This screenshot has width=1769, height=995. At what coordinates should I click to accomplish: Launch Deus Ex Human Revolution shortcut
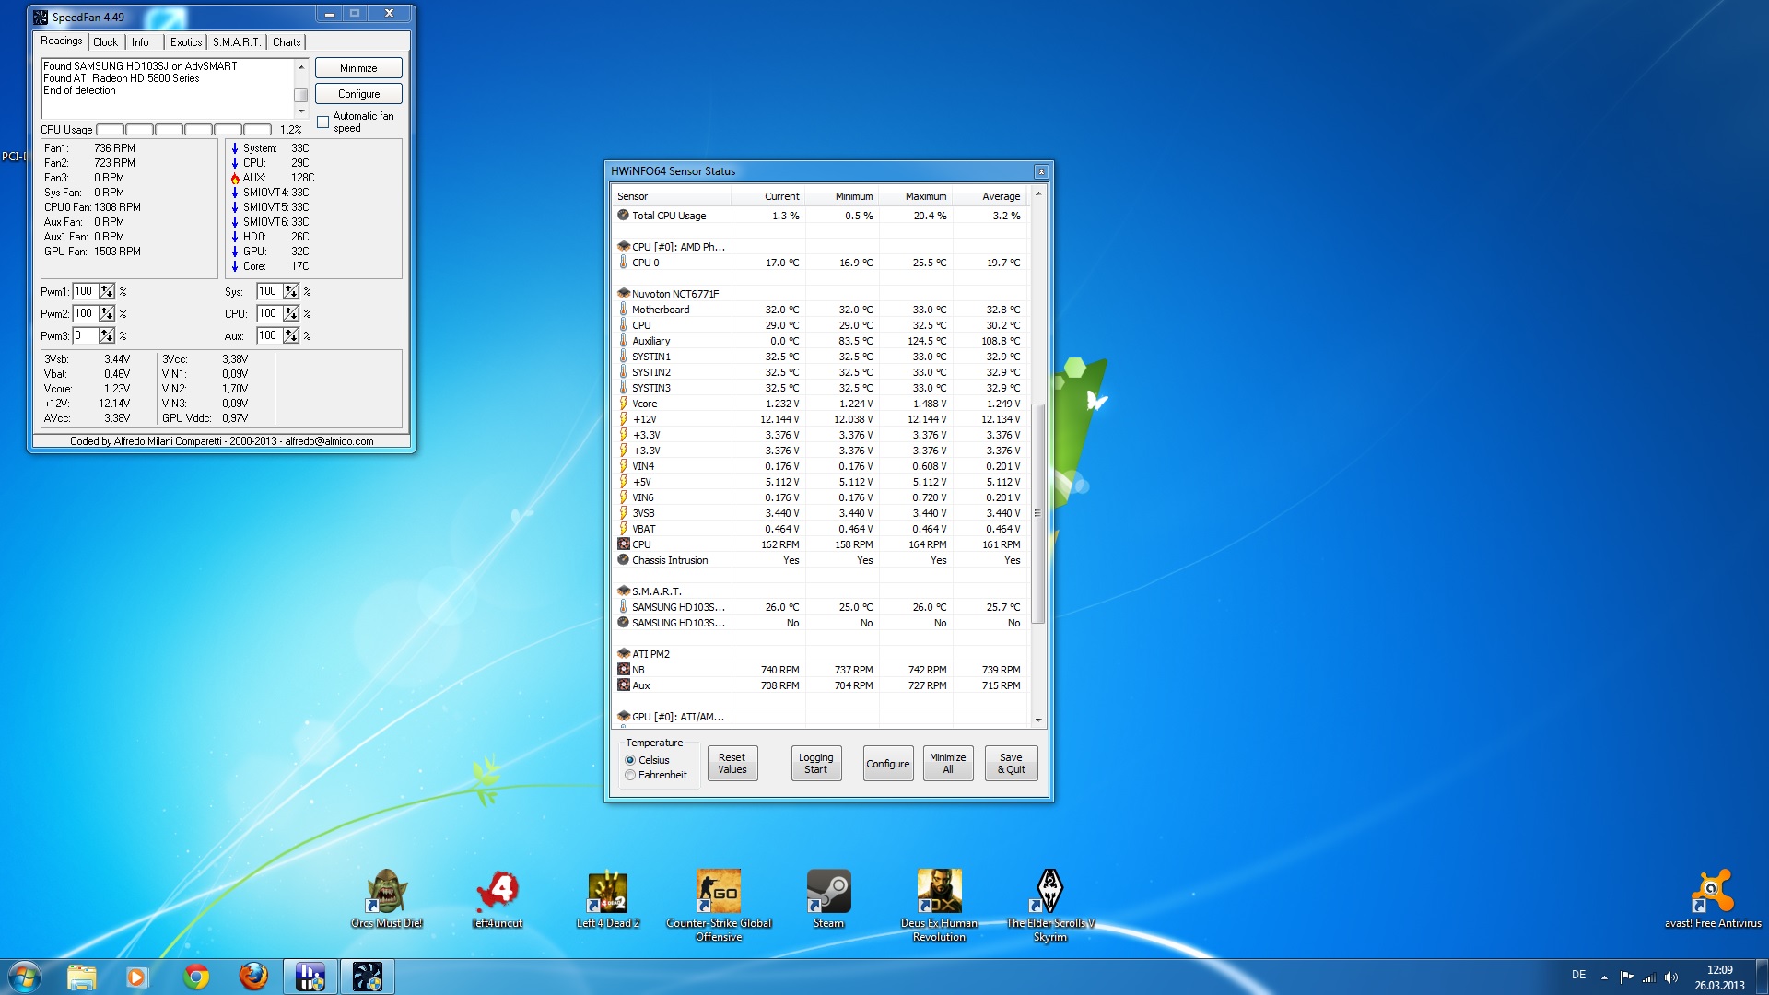coord(939,905)
